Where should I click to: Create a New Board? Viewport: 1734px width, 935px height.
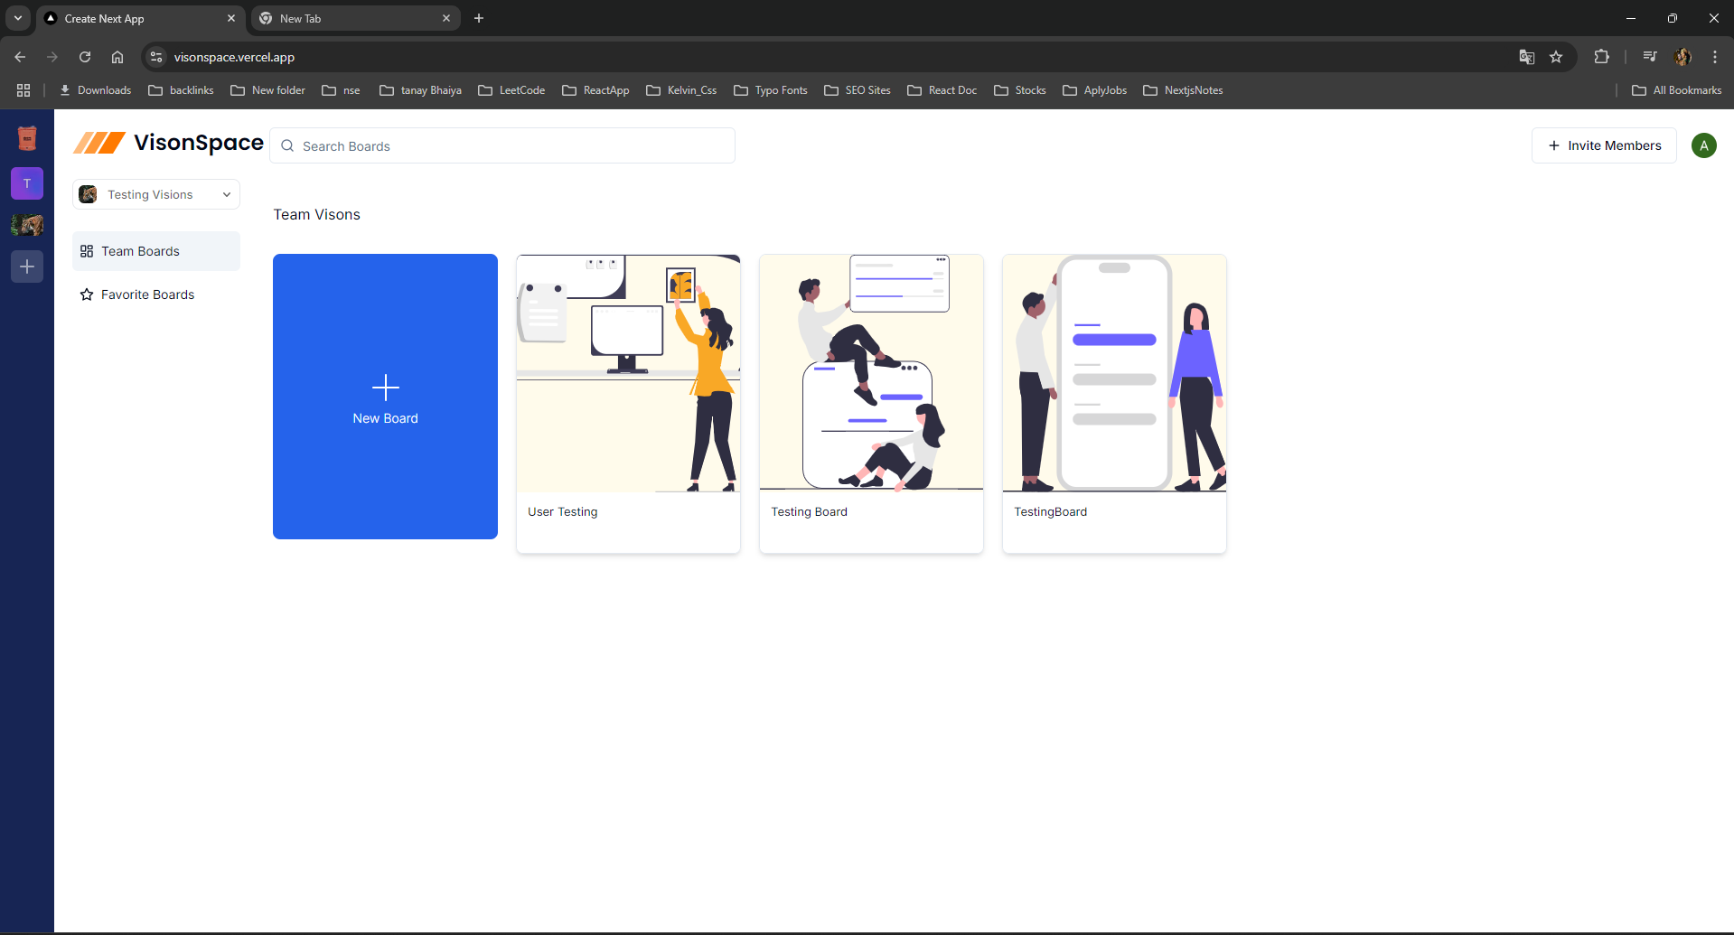click(385, 397)
